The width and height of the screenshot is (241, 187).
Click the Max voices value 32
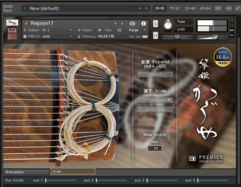(119, 30)
